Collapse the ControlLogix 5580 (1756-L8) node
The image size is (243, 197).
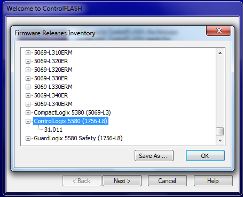point(28,122)
